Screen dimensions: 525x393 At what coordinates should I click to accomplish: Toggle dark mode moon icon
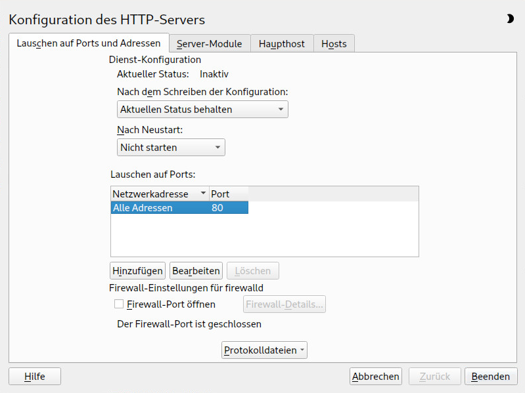point(510,19)
